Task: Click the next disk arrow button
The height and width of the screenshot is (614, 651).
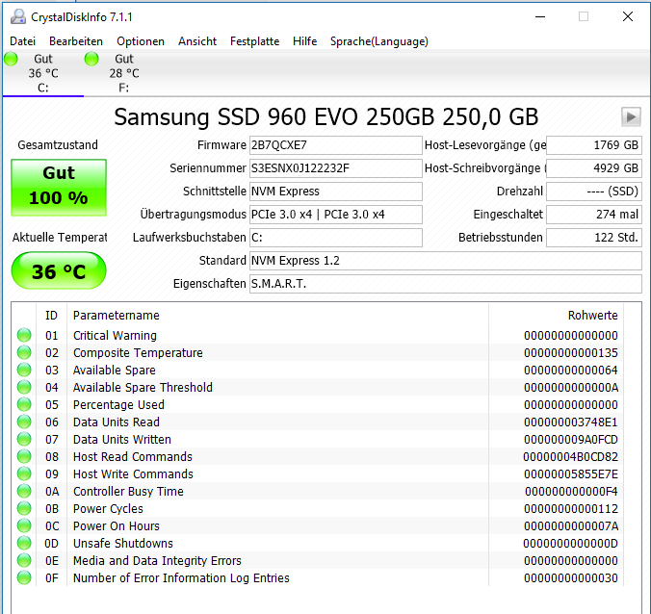Action: pyautogui.click(x=631, y=116)
